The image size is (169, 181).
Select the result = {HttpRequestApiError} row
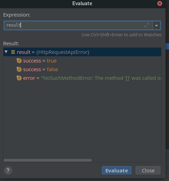coord(82,52)
